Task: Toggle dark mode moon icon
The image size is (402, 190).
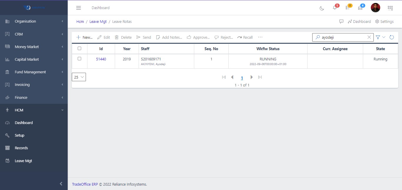Action: 322,8
